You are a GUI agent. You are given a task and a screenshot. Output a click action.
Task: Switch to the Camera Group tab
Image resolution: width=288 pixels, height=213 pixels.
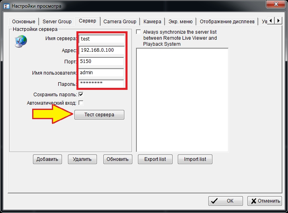point(120,22)
